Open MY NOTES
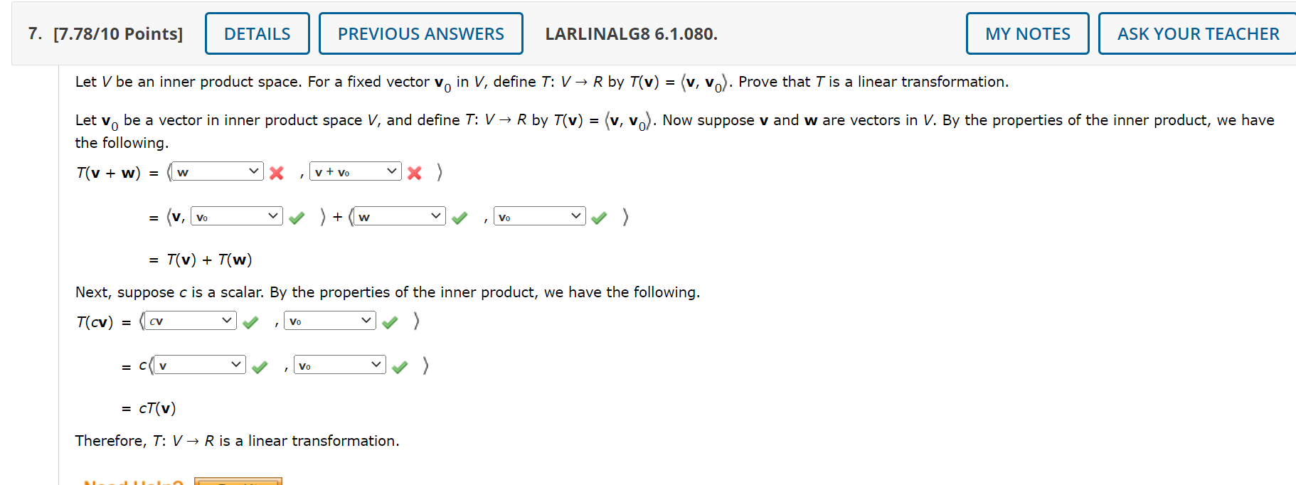This screenshot has height=485, width=1296. click(1026, 33)
